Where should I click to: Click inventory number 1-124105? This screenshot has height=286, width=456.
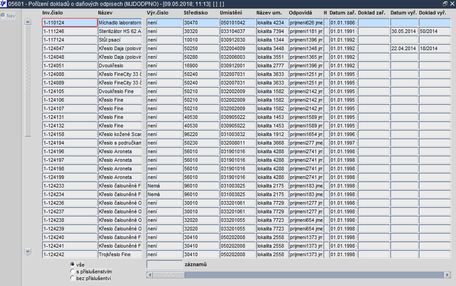[70, 91]
